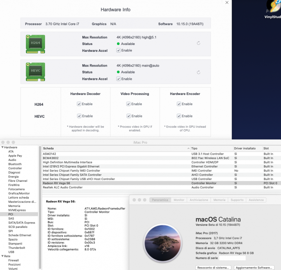The image size is (281, 270).
Task: Click the macOS Catalina island image
Action: (x=163, y=243)
